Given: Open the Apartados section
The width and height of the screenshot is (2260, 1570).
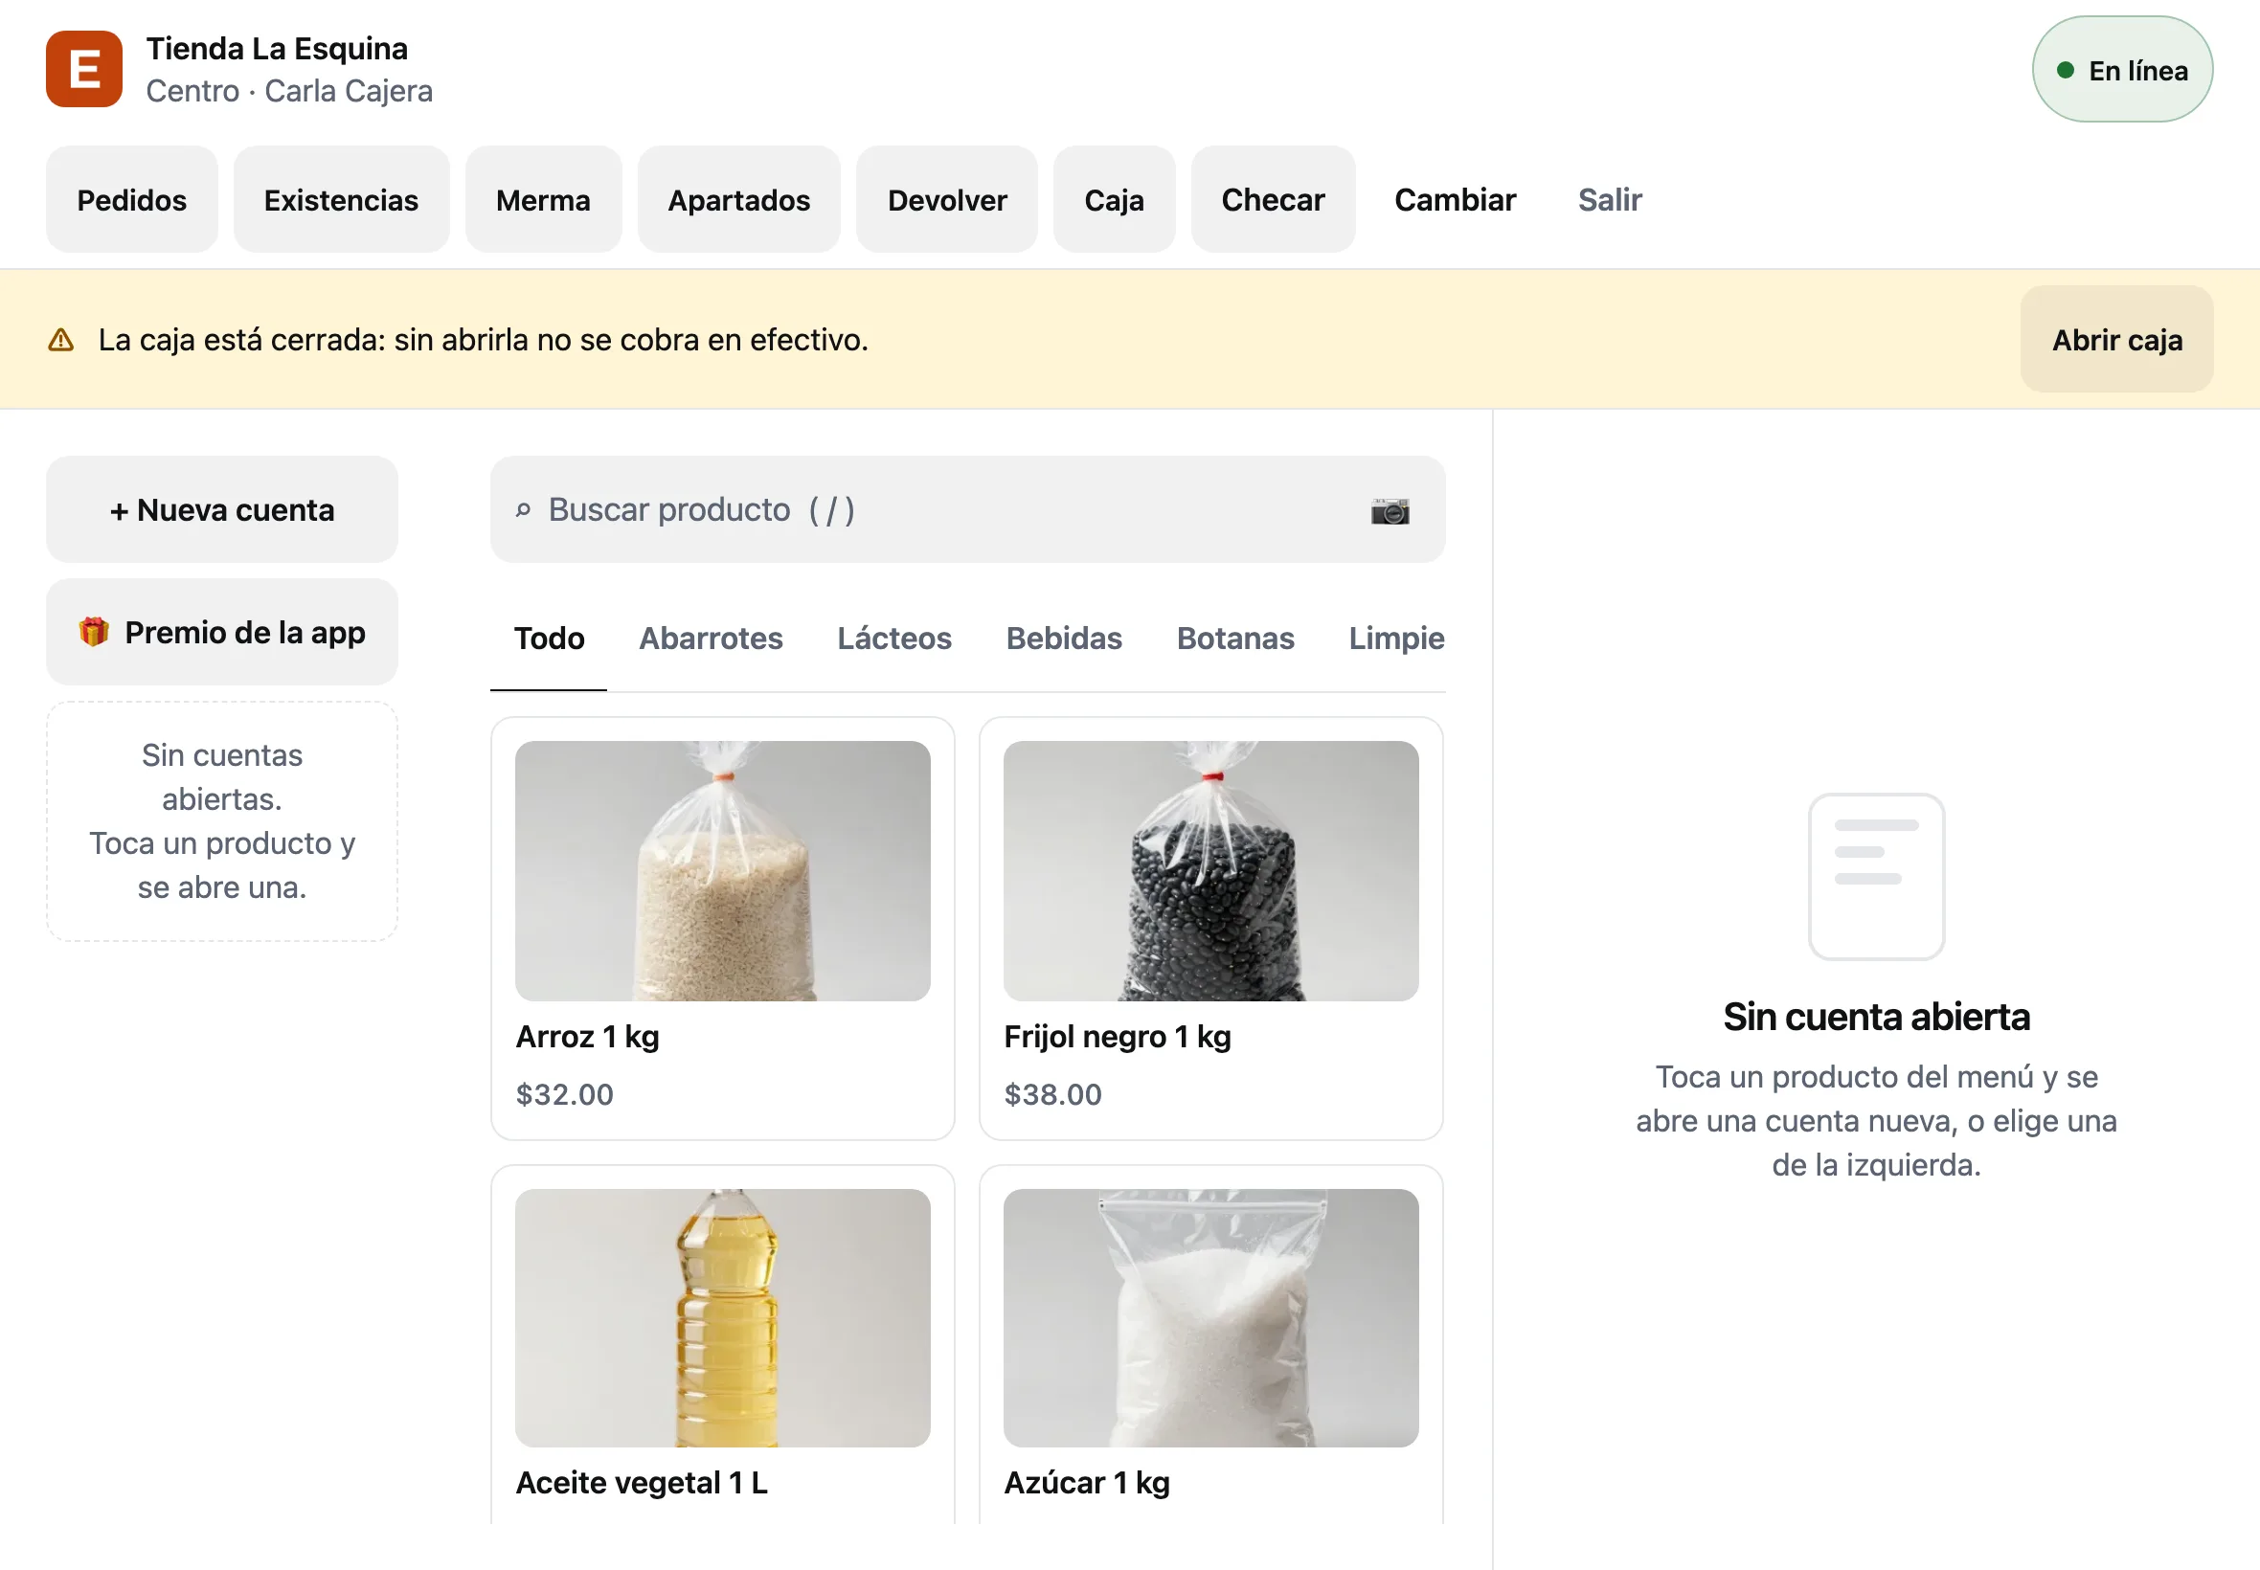Looking at the screenshot, I should point(739,200).
